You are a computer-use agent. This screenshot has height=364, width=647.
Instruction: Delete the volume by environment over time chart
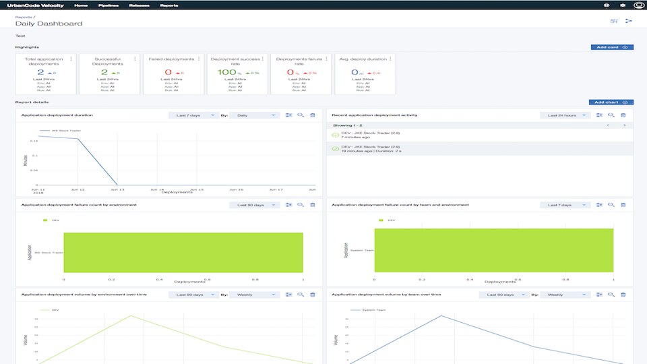[313, 295]
